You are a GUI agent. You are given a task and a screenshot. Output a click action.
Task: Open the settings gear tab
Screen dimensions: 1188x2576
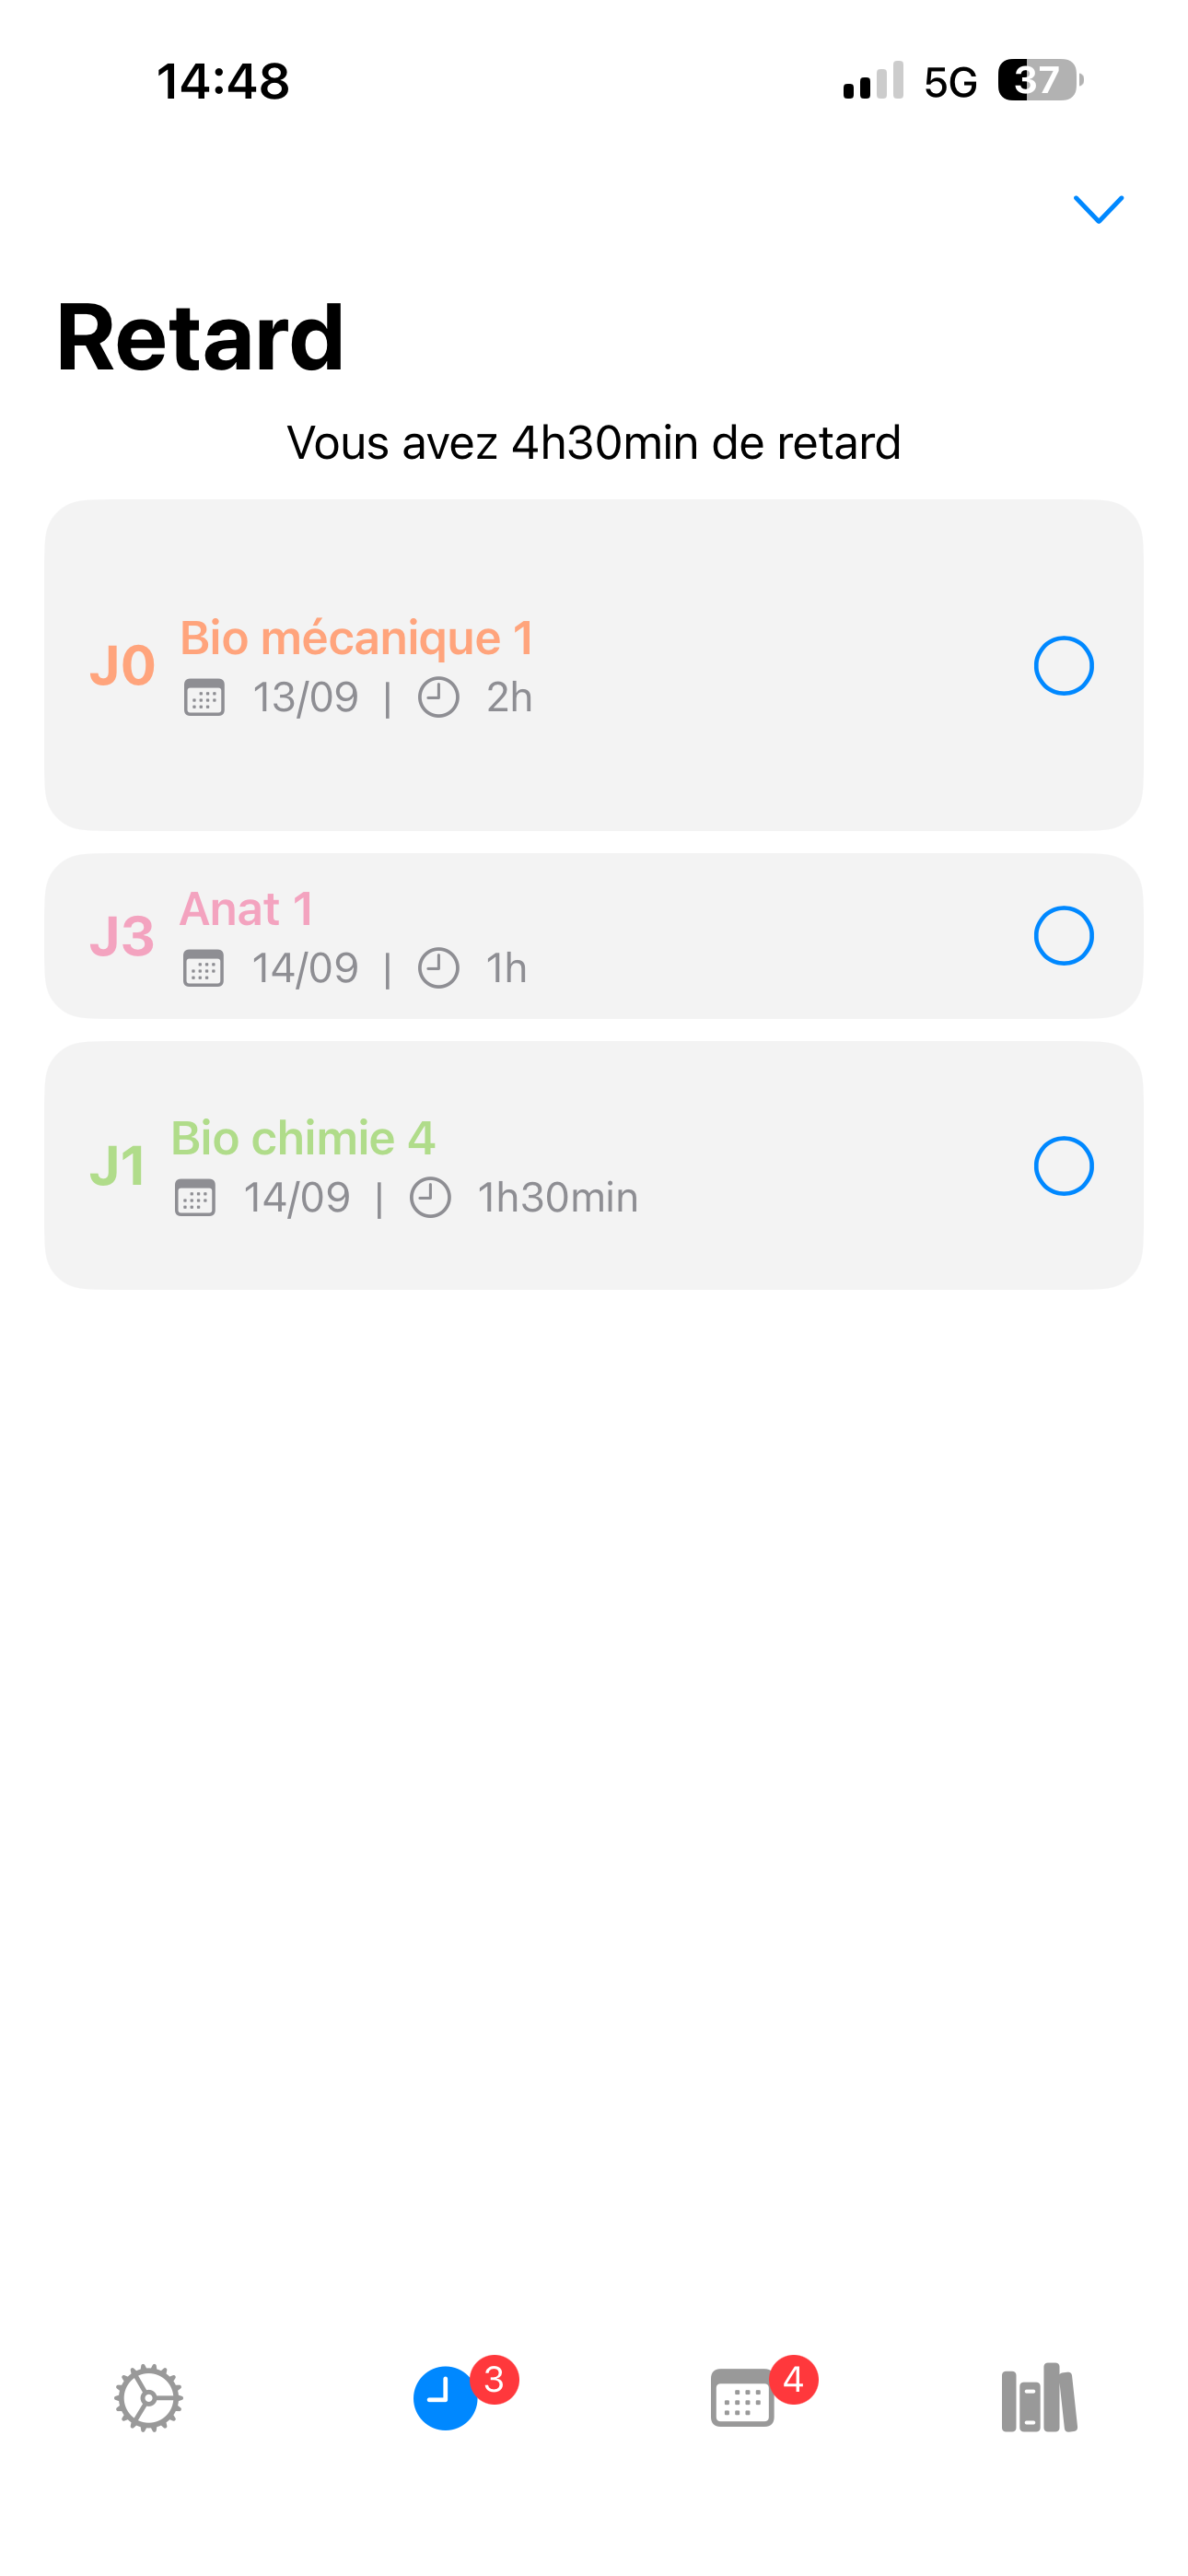148,2398
